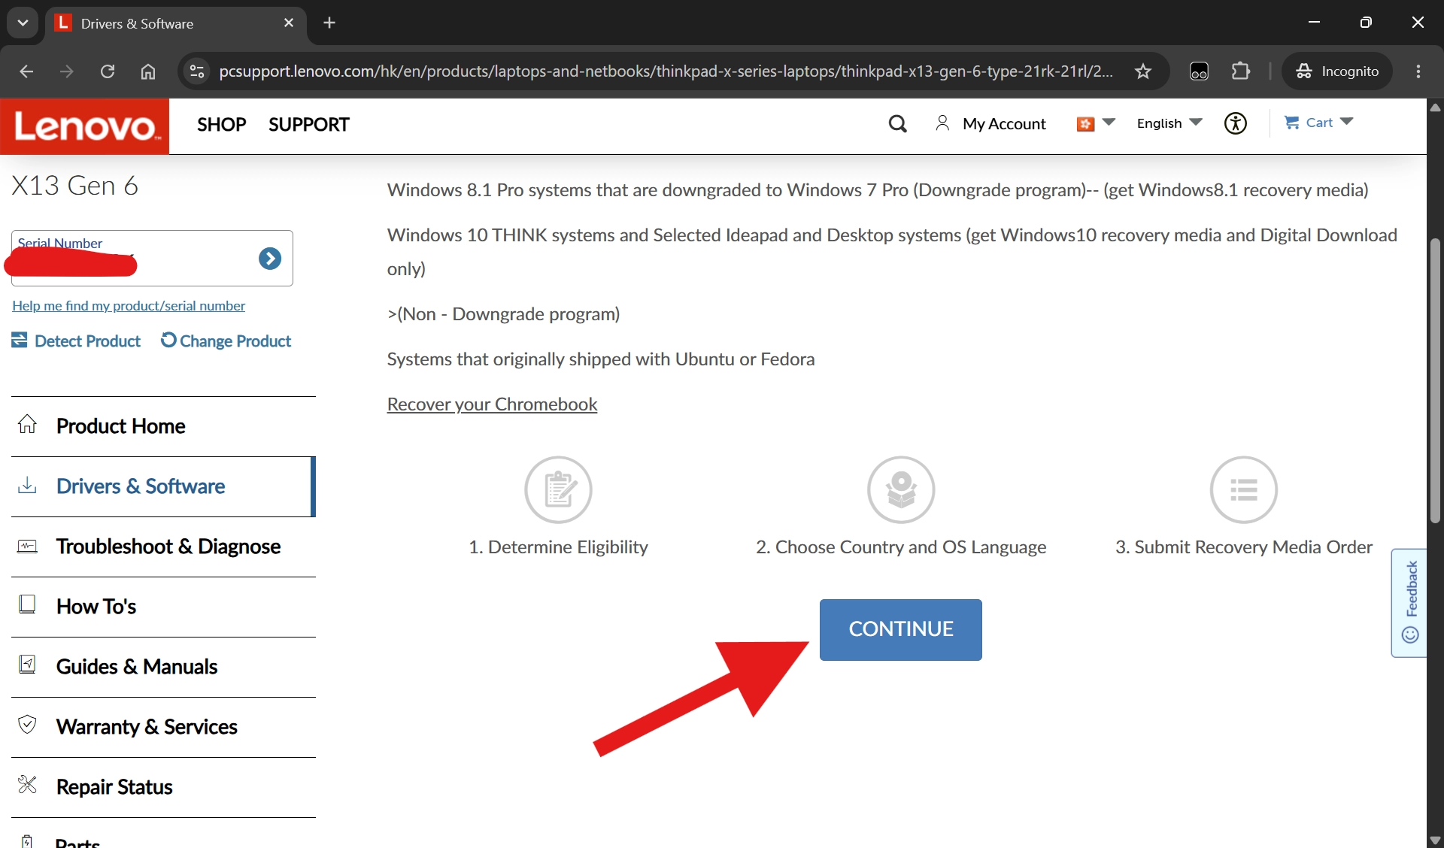Click the Repair Status tools icon

[x=27, y=785]
